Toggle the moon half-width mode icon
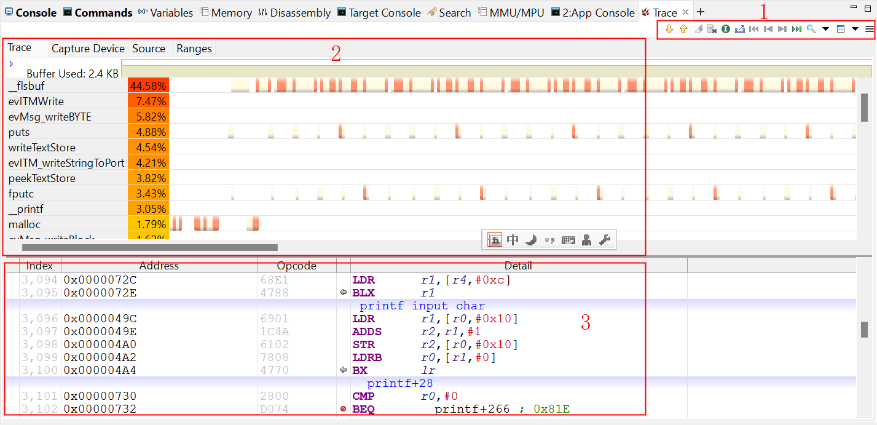The width and height of the screenshot is (877, 425). pyautogui.click(x=531, y=240)
